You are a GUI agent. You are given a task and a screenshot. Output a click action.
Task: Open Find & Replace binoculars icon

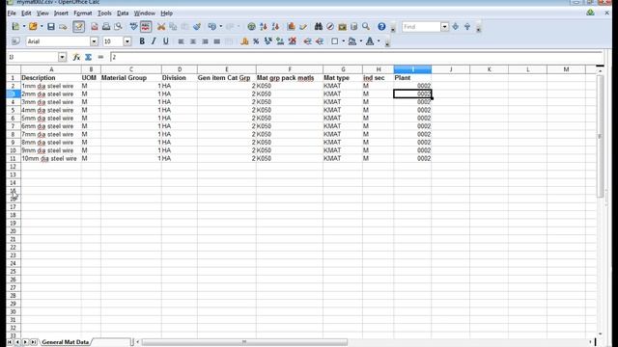319,27
